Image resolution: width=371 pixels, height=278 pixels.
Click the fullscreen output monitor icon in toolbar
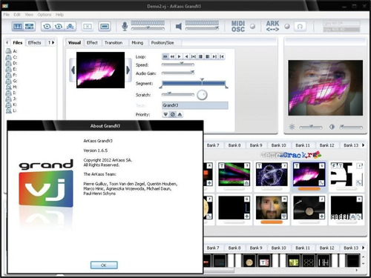pos(105,26)
